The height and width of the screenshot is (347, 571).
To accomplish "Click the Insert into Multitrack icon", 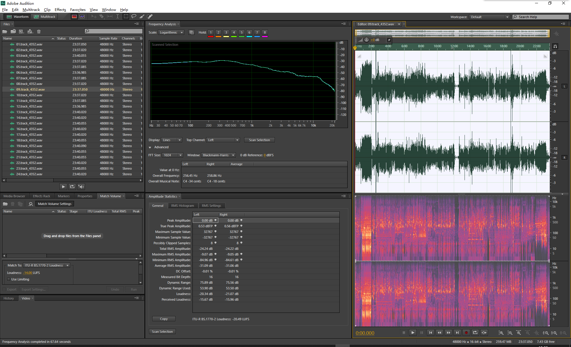I will [30, 31].
